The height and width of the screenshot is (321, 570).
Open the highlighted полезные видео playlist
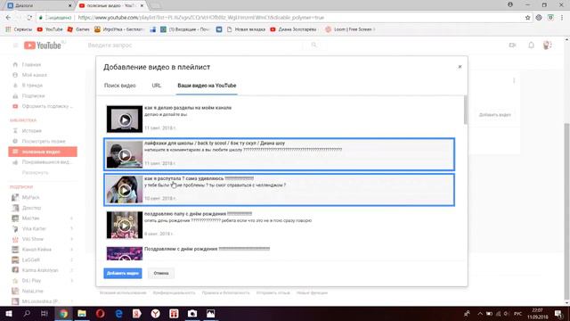(43, 152)
